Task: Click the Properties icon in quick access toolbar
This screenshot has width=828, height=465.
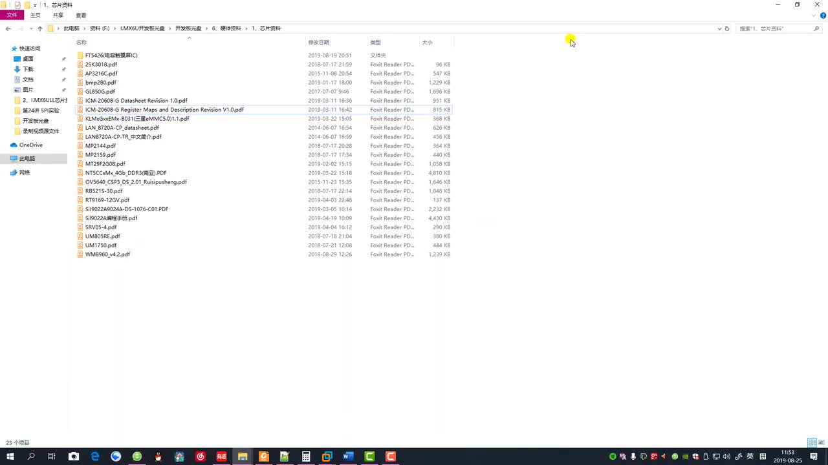Action: tap(17, 5)
